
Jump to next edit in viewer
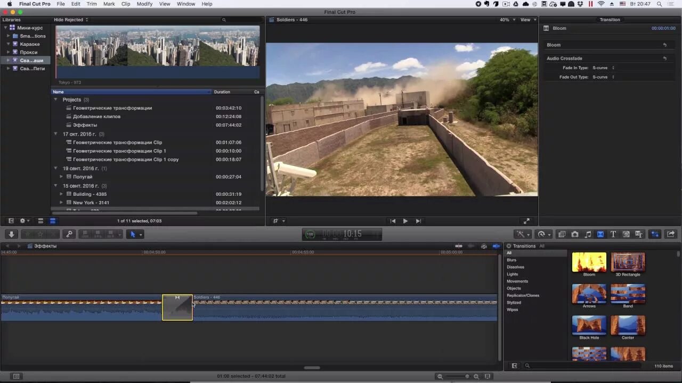(418, 221)
